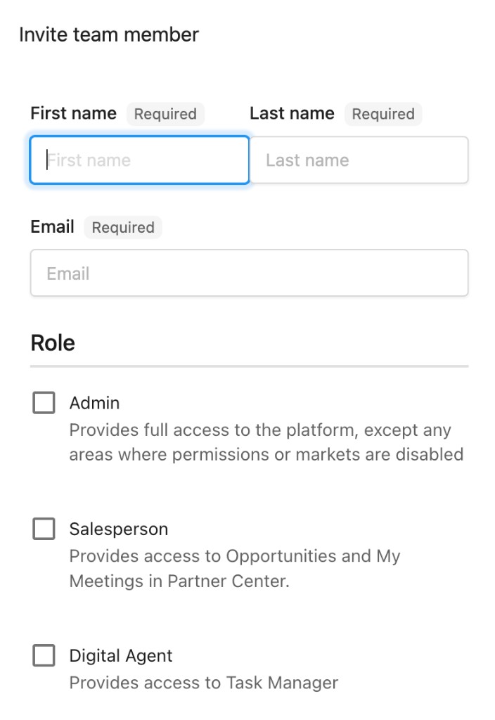Select the Digital Agent label text
495x720 pixels.
121,656
